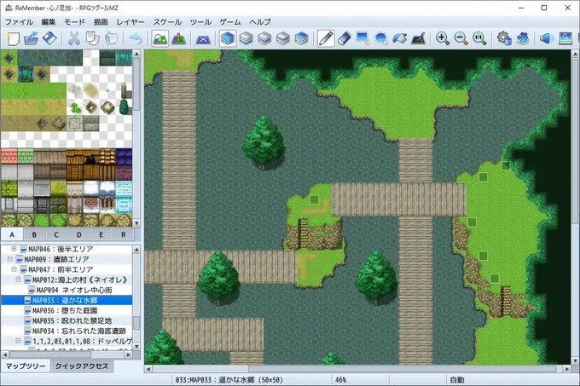Open the Database gear icon

(504, 38)
